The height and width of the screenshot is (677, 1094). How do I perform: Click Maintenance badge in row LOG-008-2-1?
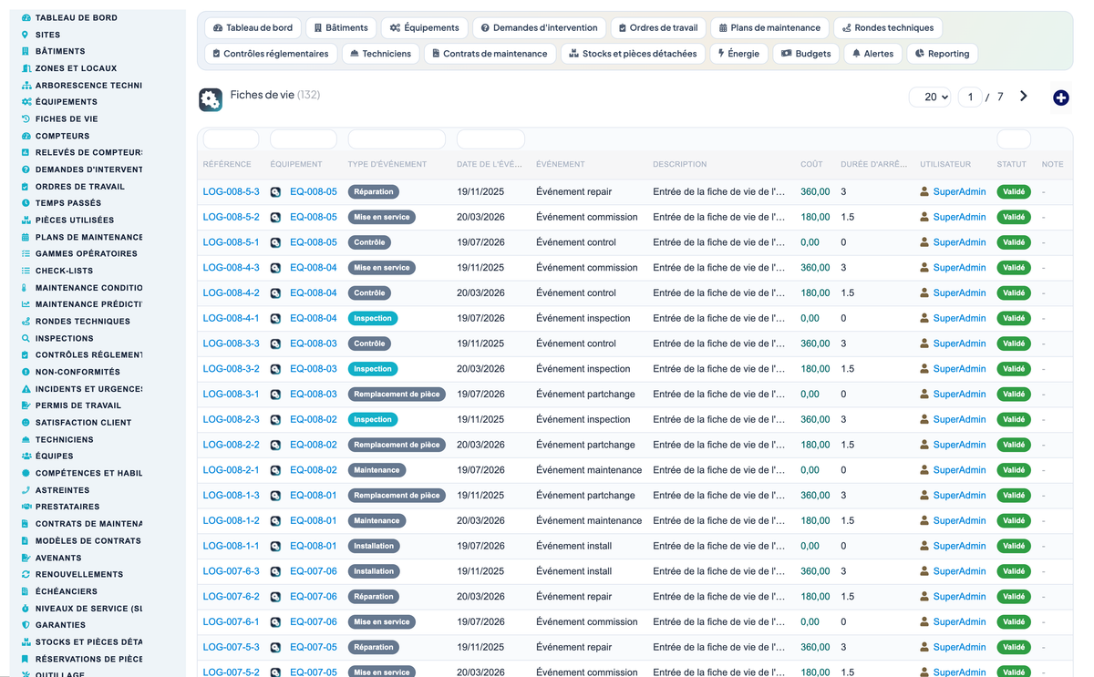[x=377, y=470]
